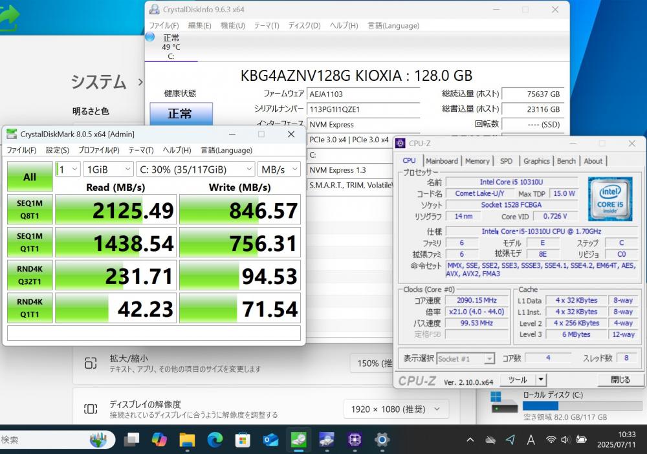Toggle the IME input mode A indicator
647x454 pixels.
[x=531, y=440]
